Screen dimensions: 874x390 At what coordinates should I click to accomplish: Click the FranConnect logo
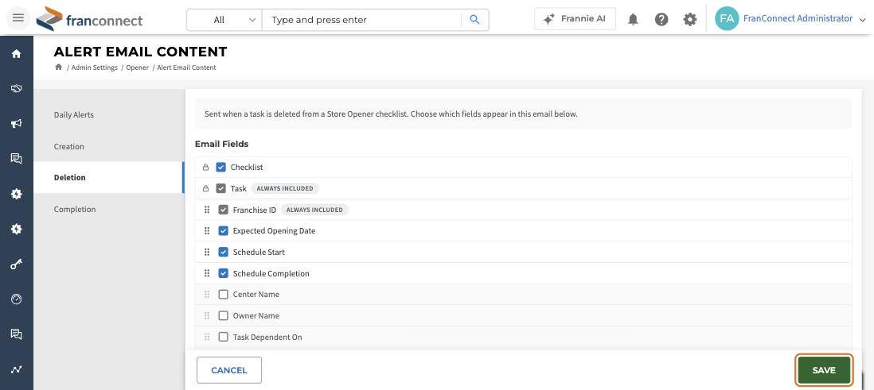pos(90,19)
